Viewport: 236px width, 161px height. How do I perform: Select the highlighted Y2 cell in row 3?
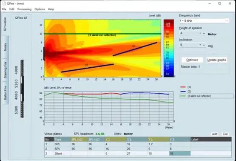[x=180, y=153]
